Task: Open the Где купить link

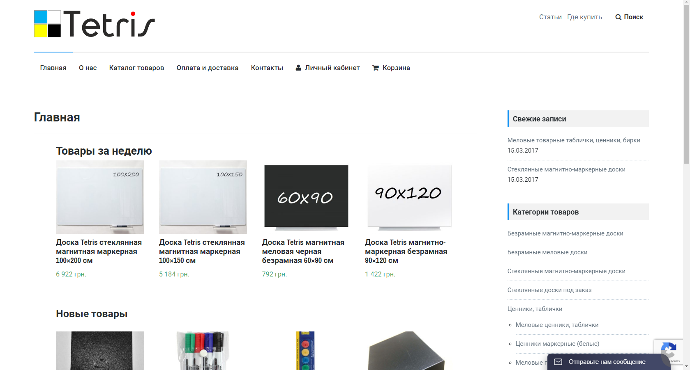Action: click(584, 17)
